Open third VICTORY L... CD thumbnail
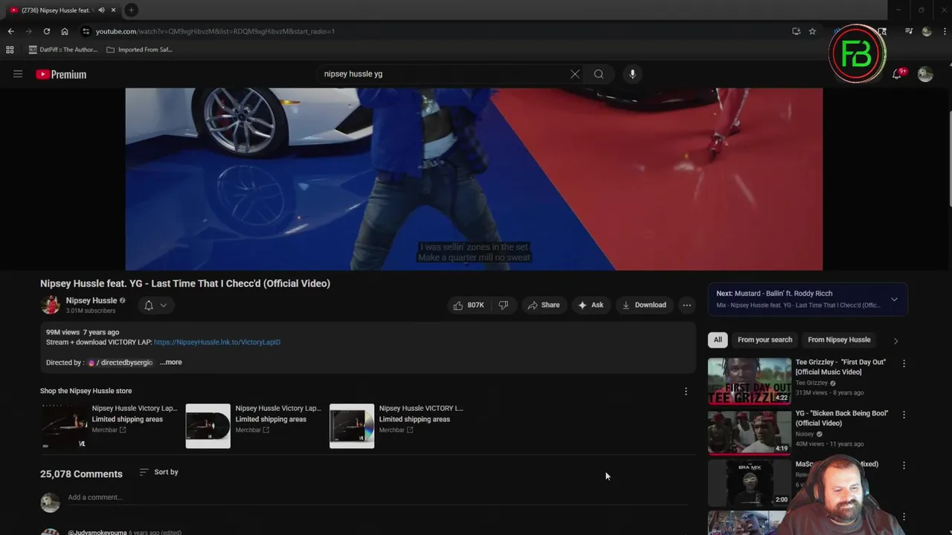This screenshot has height=535, width=952. pos(352,427)
